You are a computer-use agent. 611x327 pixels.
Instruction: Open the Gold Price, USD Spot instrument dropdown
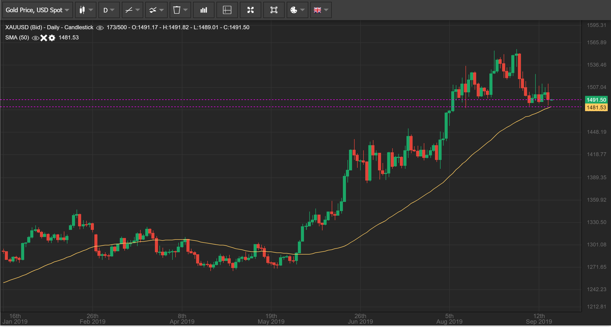point(37,10)
